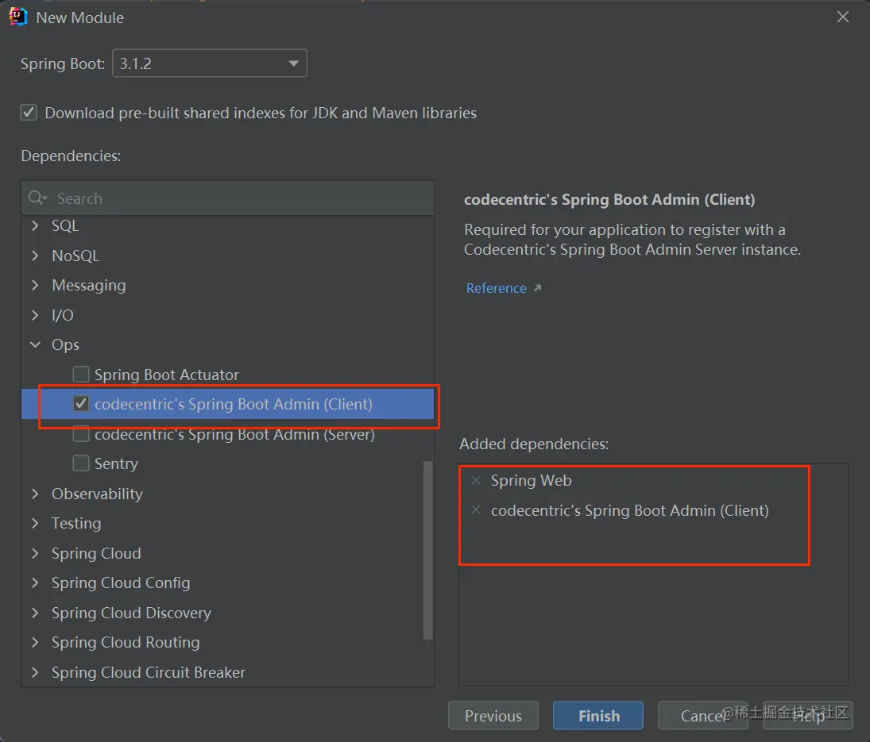
Task: Expand the Spring Cloud category
Action: coord(35,553)
